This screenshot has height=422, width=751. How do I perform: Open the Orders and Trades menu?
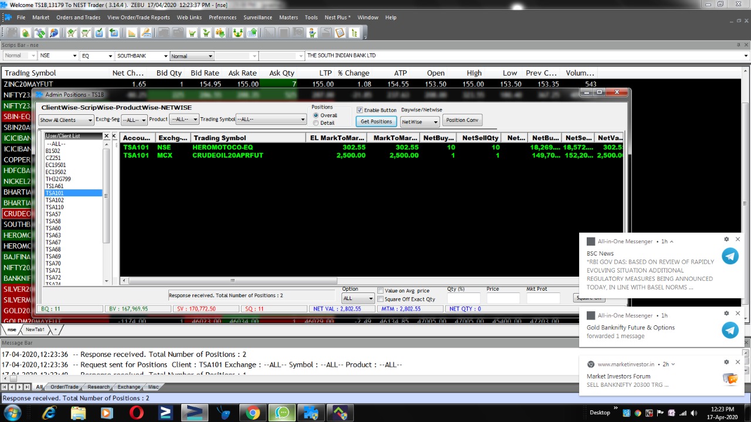click(78, 18)
